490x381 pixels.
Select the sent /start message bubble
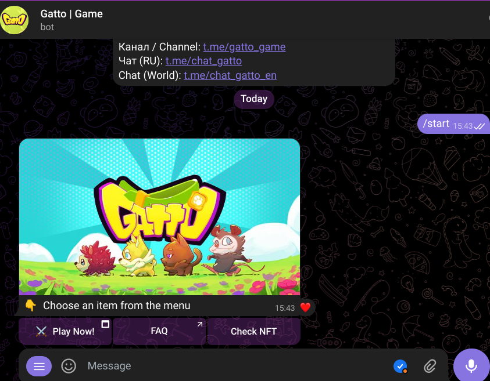[x=453, y=124]
